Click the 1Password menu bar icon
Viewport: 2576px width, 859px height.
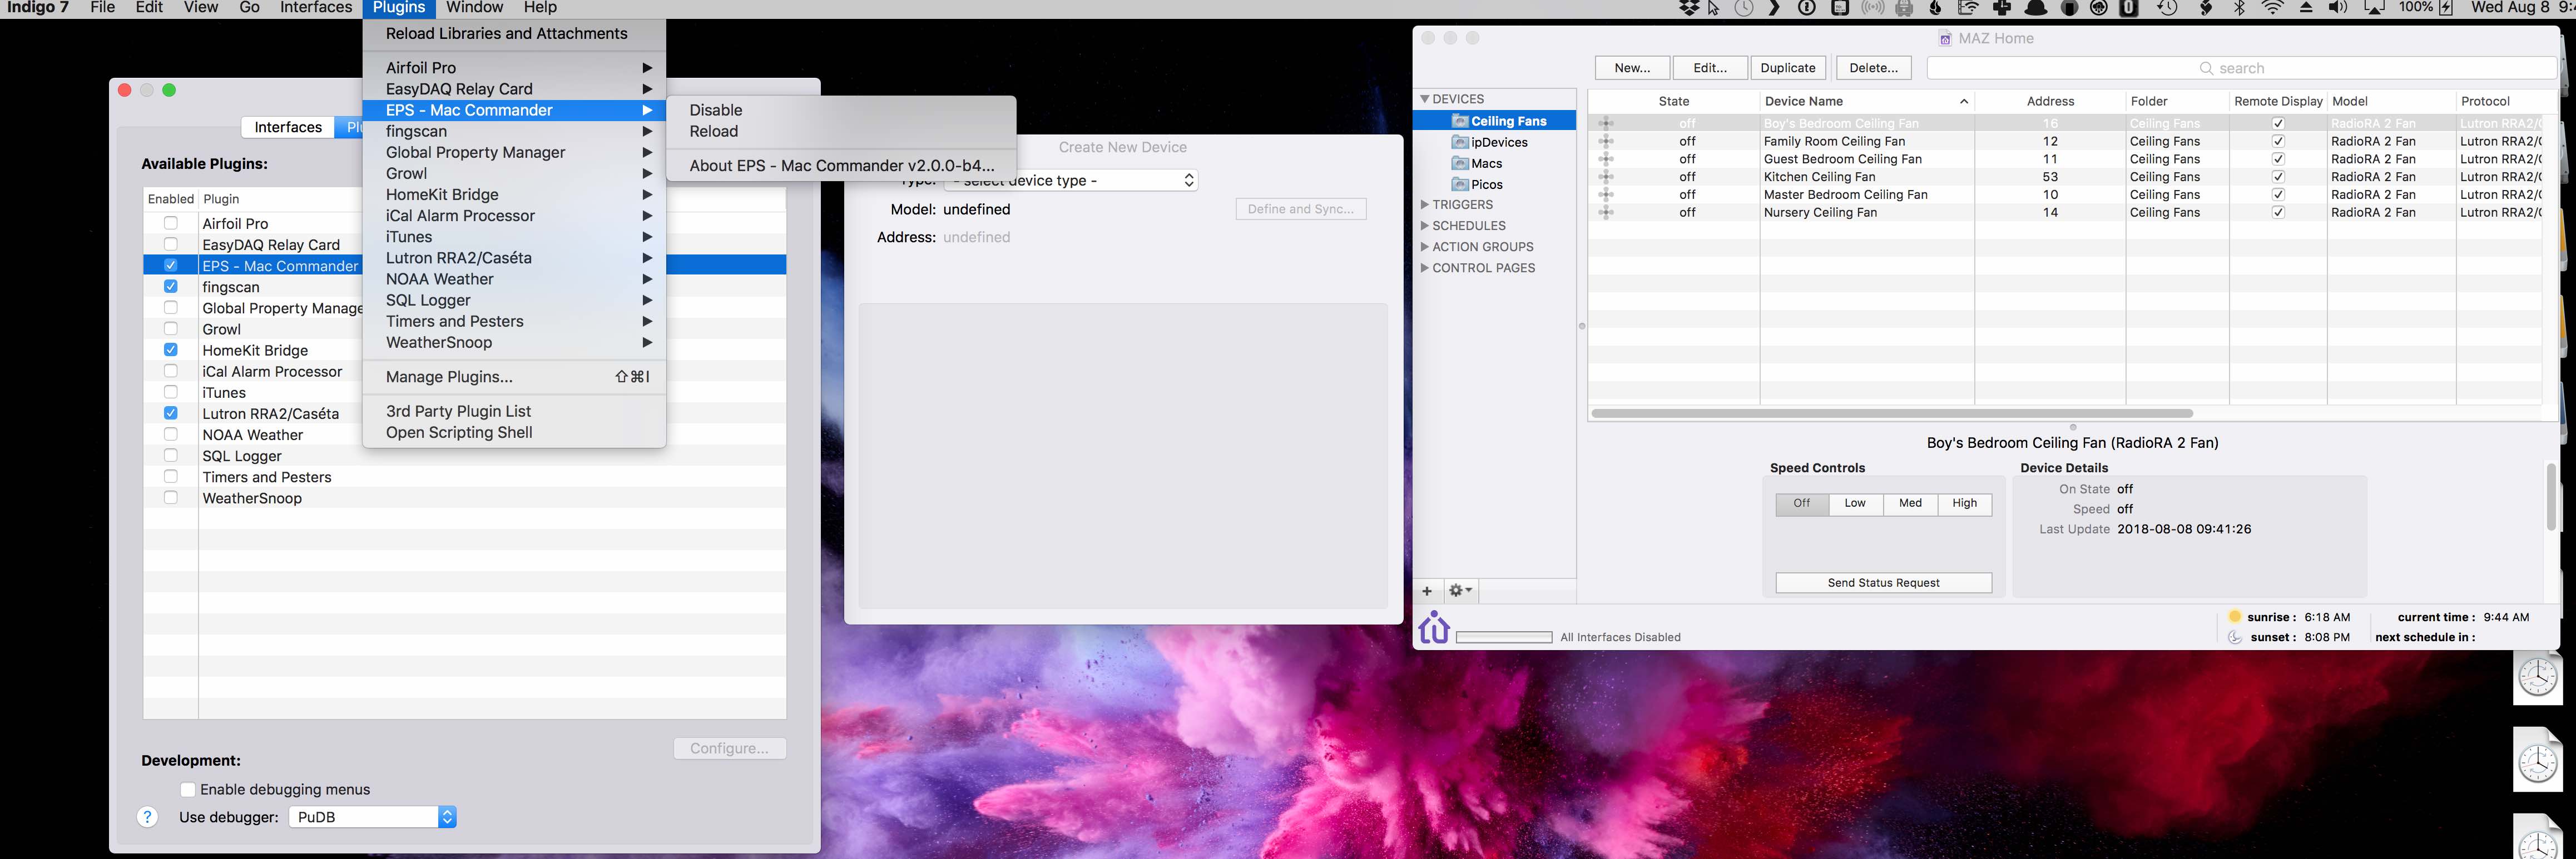pyautogui.click(x=1807, y=8)
